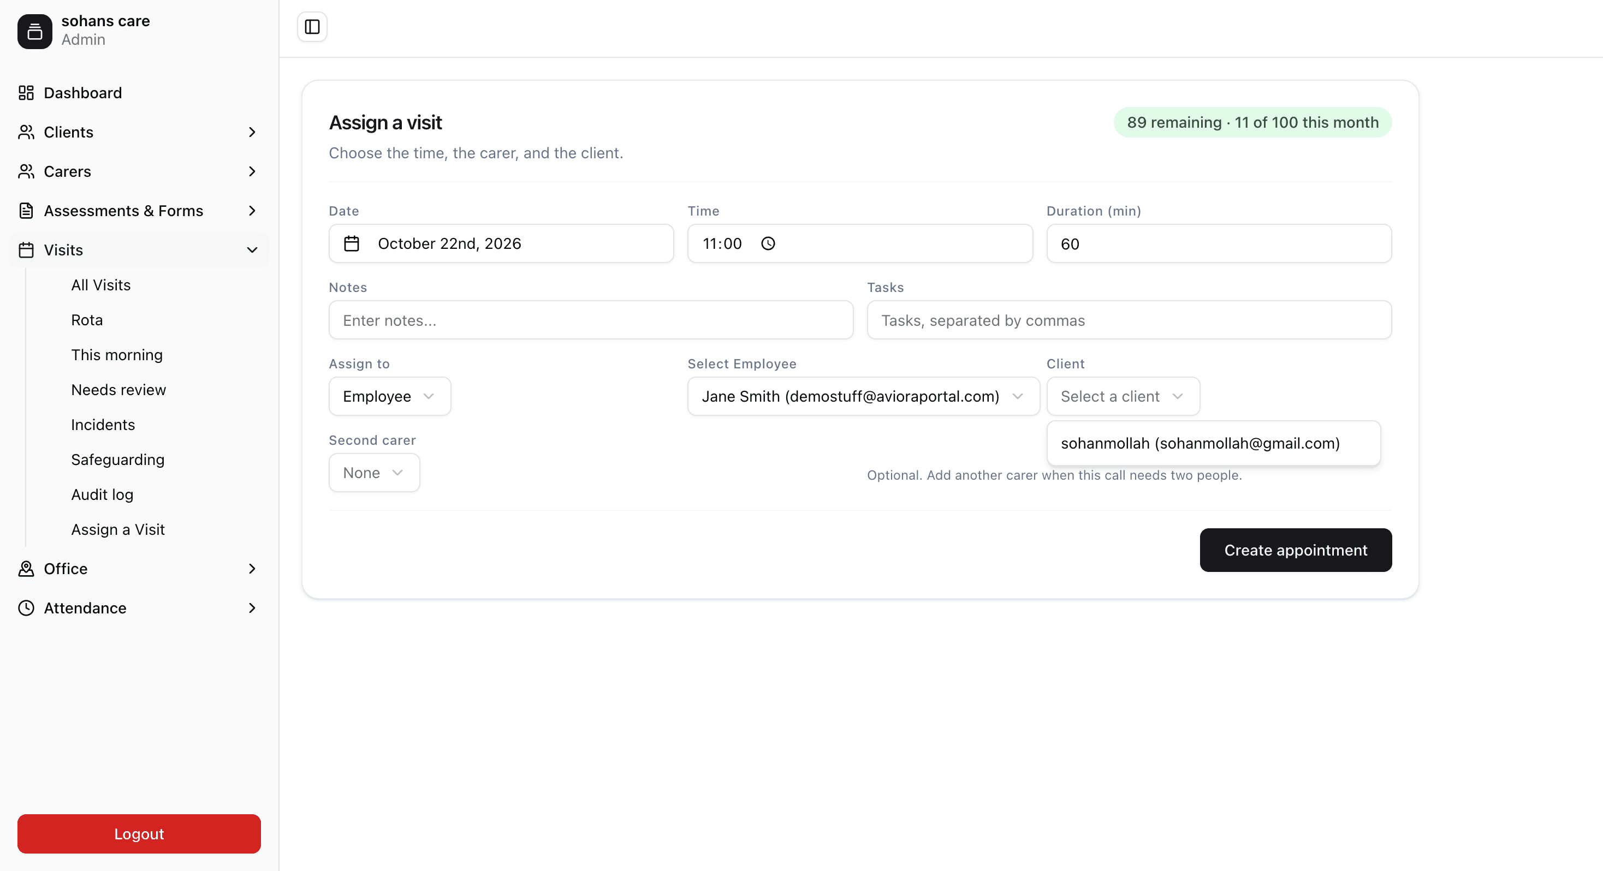
Task: Open the Audit log
Action: click(102, 494)
